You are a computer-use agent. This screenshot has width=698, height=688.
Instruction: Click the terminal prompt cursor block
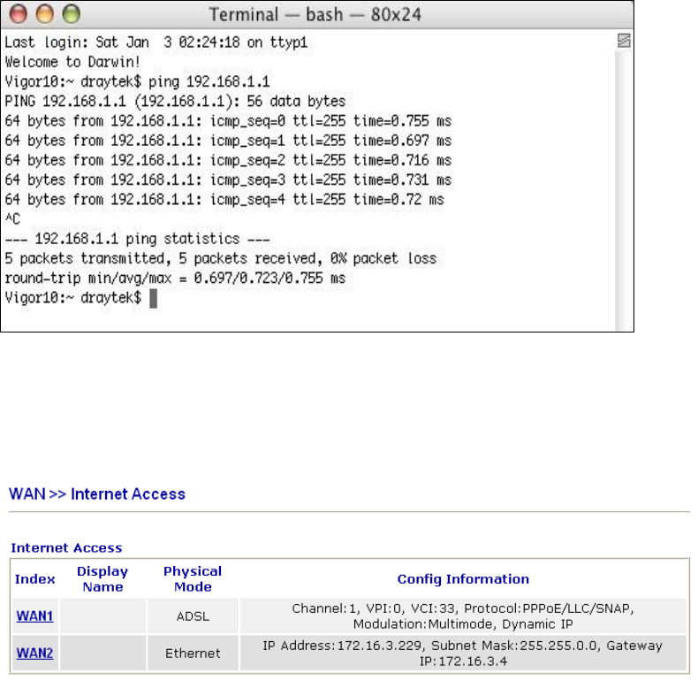[x=153, y=299]
